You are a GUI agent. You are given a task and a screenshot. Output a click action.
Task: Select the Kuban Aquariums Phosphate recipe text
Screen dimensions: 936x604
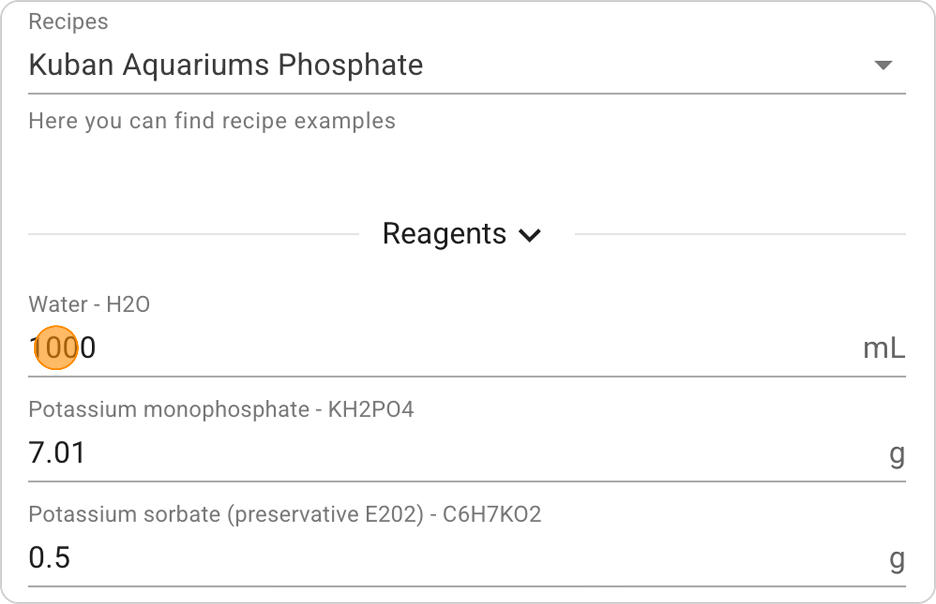point(226,65)
